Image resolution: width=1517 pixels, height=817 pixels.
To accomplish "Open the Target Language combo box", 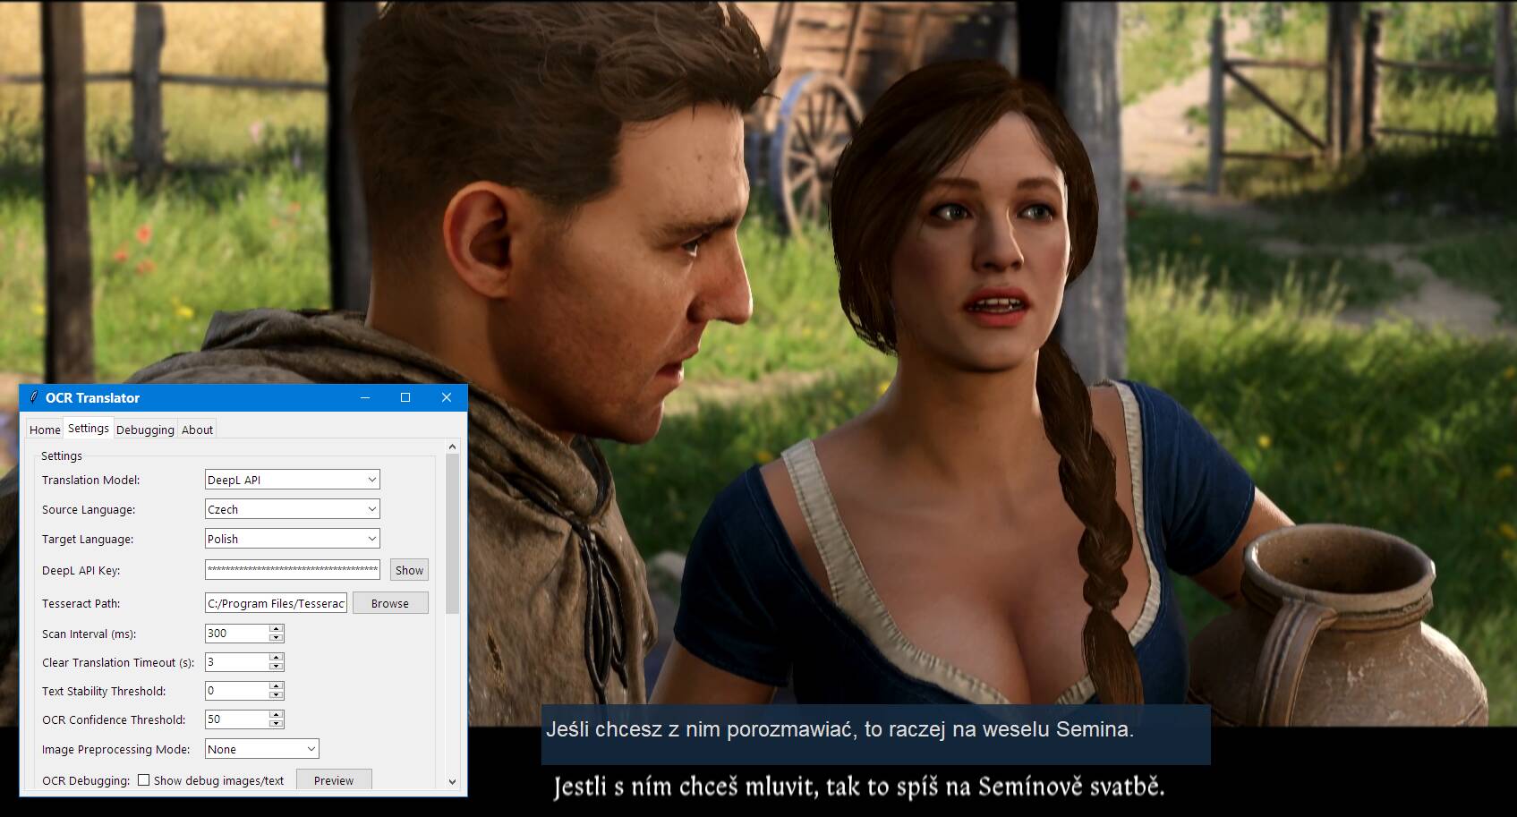I will pos(293,539).
